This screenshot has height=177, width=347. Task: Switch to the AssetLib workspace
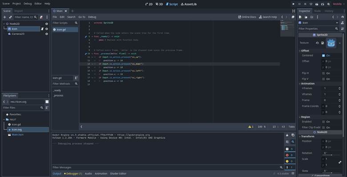[189, 4]
